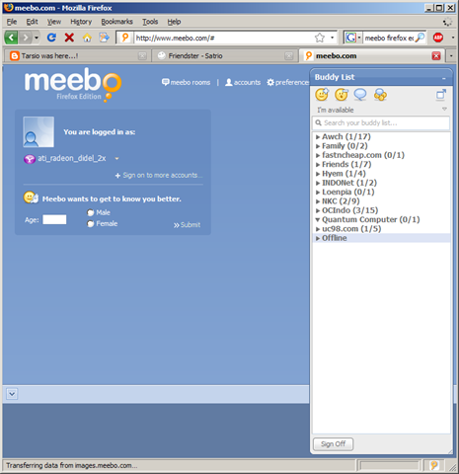Open the back/forward history dropdown arrow
Screen dimensions: 459x474
point(37,38)
